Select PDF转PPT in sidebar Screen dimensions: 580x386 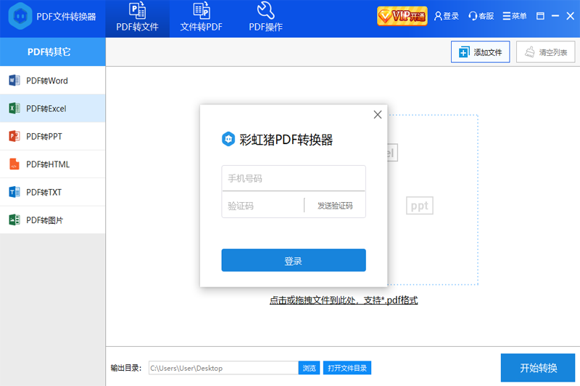pos(52,136)
